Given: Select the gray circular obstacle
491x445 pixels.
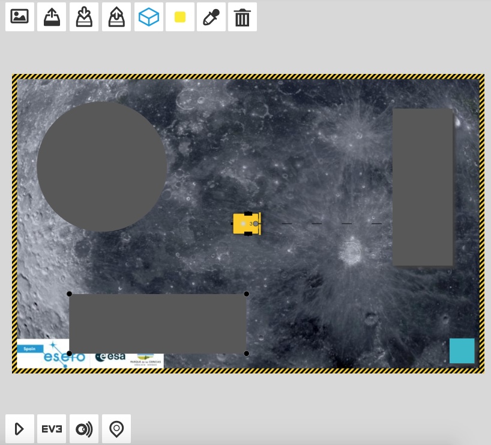Looking at the screenshot, I should click(102, 167).
